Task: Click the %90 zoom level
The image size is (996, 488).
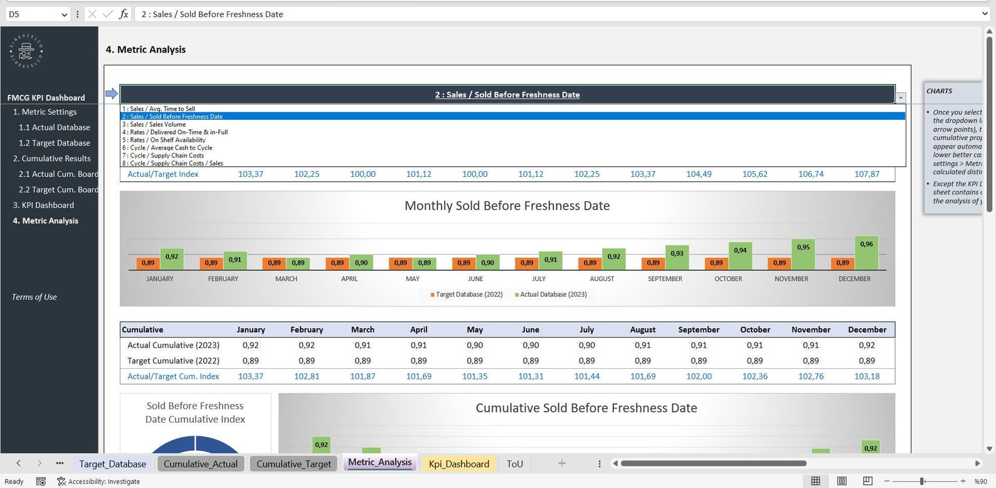Action: (x=981, y=481)
